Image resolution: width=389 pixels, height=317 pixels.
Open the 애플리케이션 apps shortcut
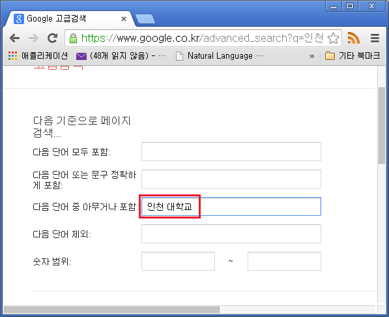tap(38, 56)
